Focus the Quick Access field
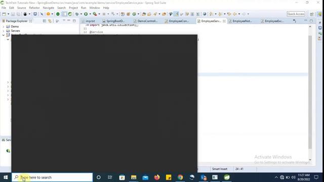 point(296,14)
